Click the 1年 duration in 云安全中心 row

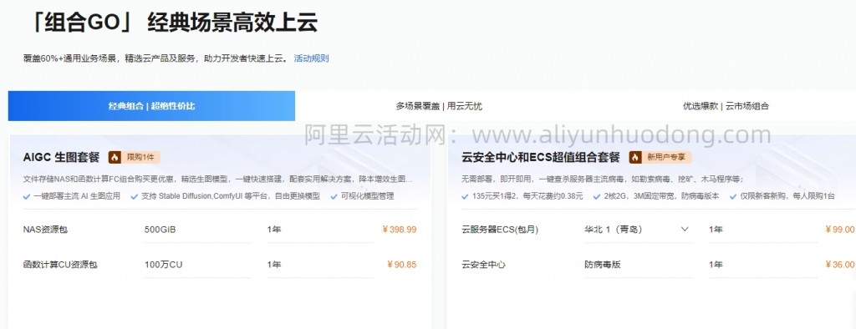click(716, 265)
